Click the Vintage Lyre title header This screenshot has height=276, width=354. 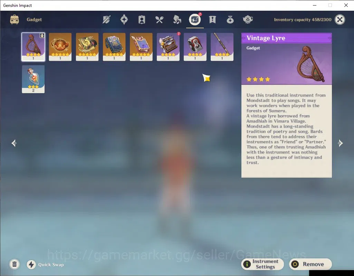coord(287,38)
